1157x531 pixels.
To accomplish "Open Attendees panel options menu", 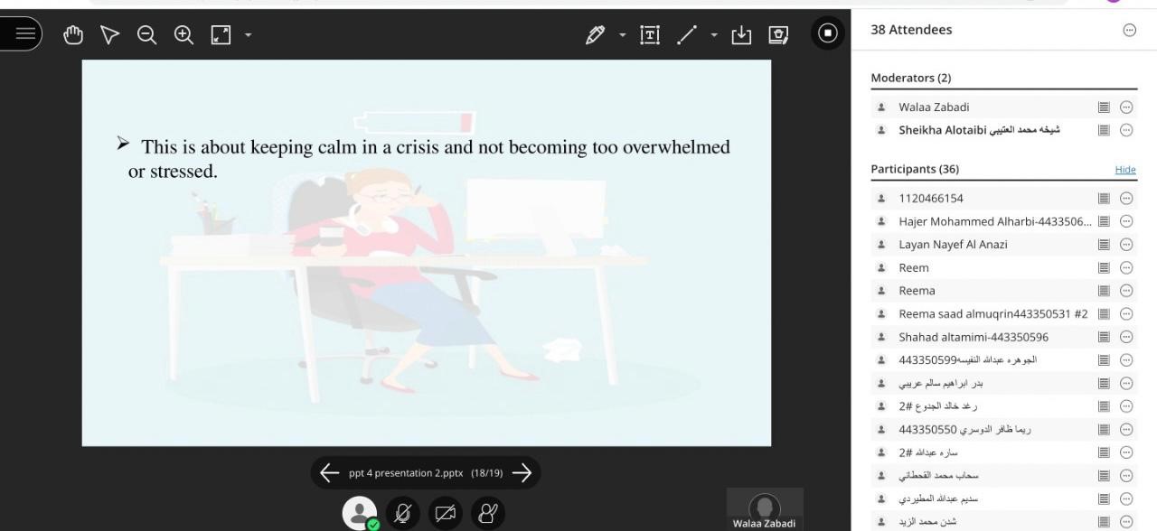I will click(1129, 30).
